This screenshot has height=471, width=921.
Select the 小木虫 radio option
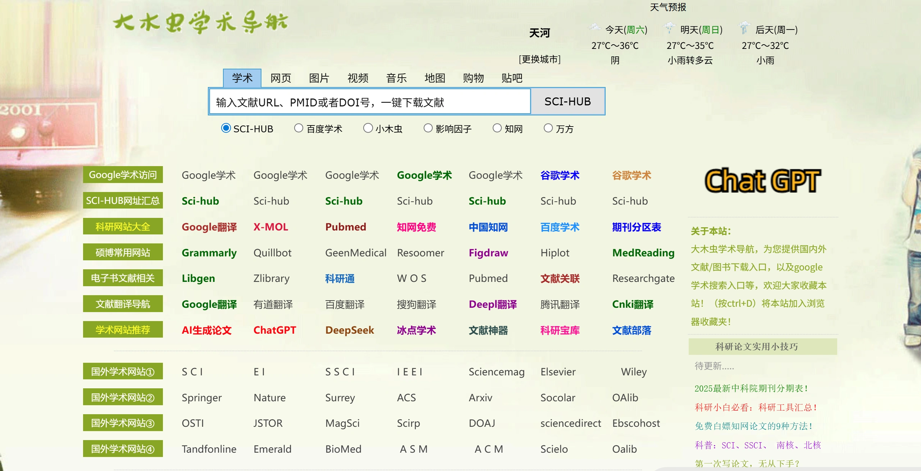(x=368, y=128)
